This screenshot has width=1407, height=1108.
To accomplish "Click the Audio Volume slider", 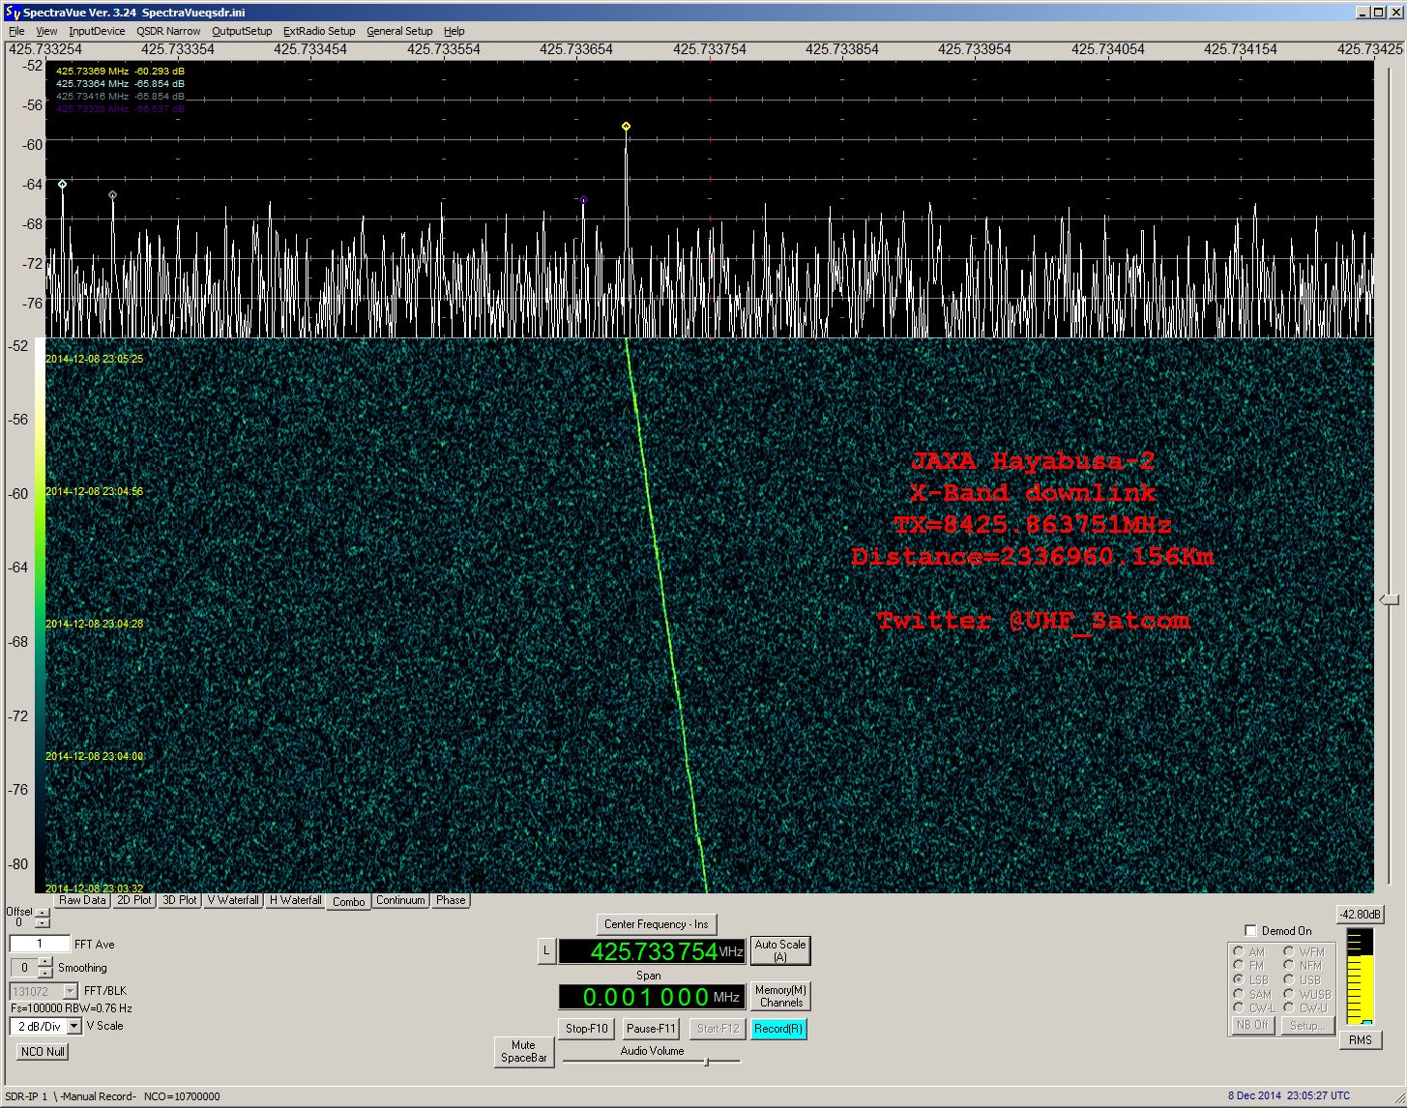I will click(x=653, y=1062).
